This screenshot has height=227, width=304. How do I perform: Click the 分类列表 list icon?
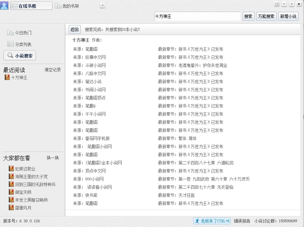pyautogui.click(x=10, y=44)
